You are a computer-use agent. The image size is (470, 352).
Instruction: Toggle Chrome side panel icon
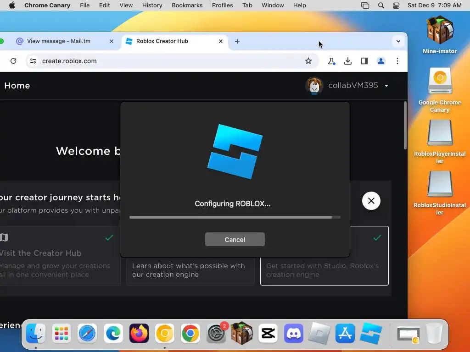[x=364, y=61]
